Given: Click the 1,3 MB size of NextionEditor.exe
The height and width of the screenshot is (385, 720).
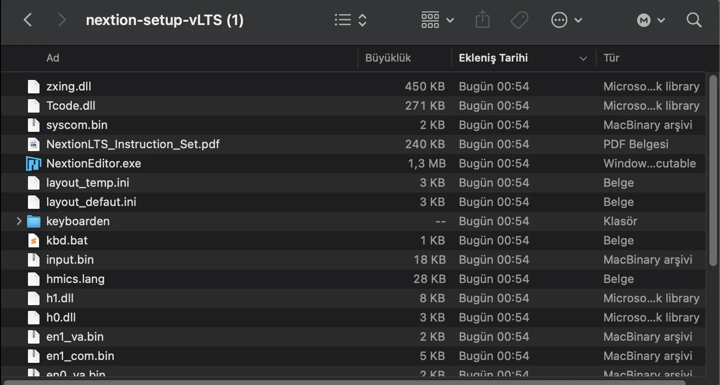Looking at the screenshot, I should pyautogui.click(x=427, y=164).
